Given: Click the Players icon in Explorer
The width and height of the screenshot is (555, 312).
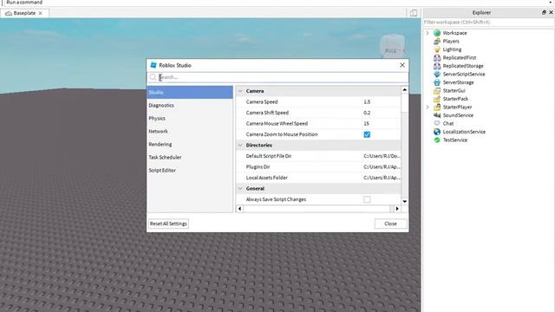Looking at the screenshot, I should pyautogui.click(x=437, y=41).
